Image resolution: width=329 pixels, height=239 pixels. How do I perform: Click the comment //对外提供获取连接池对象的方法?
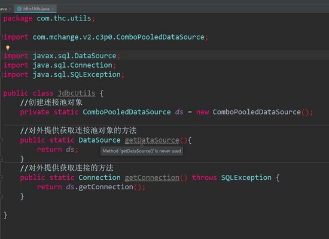click(78, 131)
